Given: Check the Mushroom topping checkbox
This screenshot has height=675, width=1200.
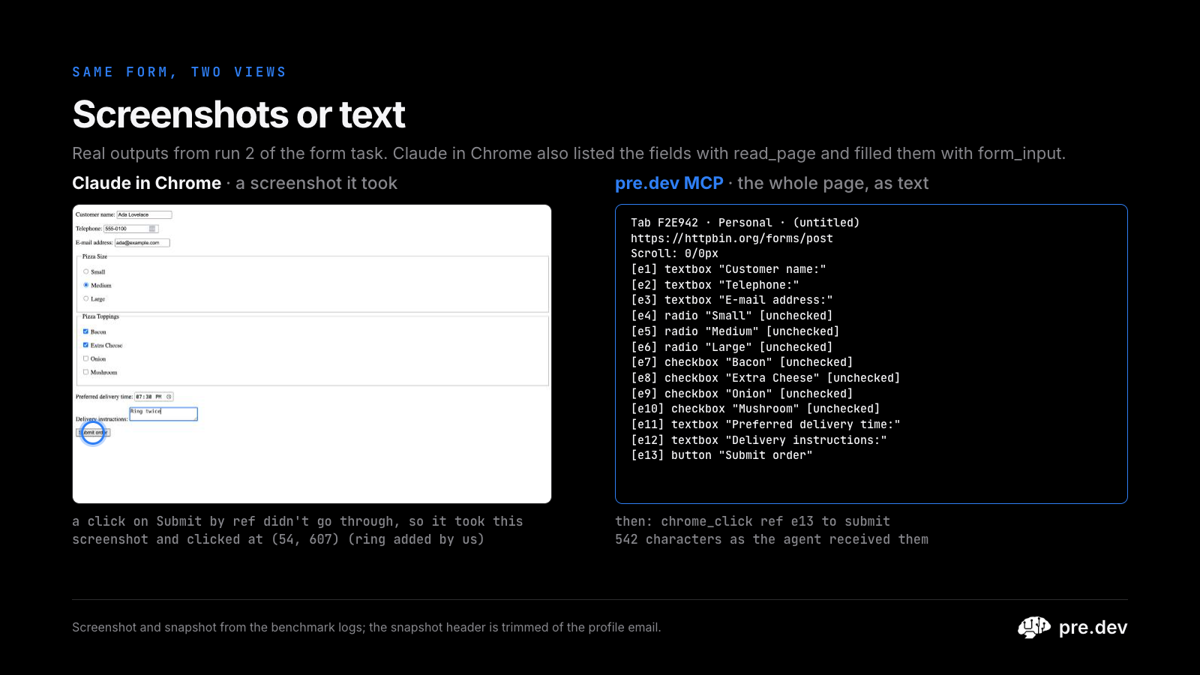Looking at the screenshot, I should click(85, 372).
